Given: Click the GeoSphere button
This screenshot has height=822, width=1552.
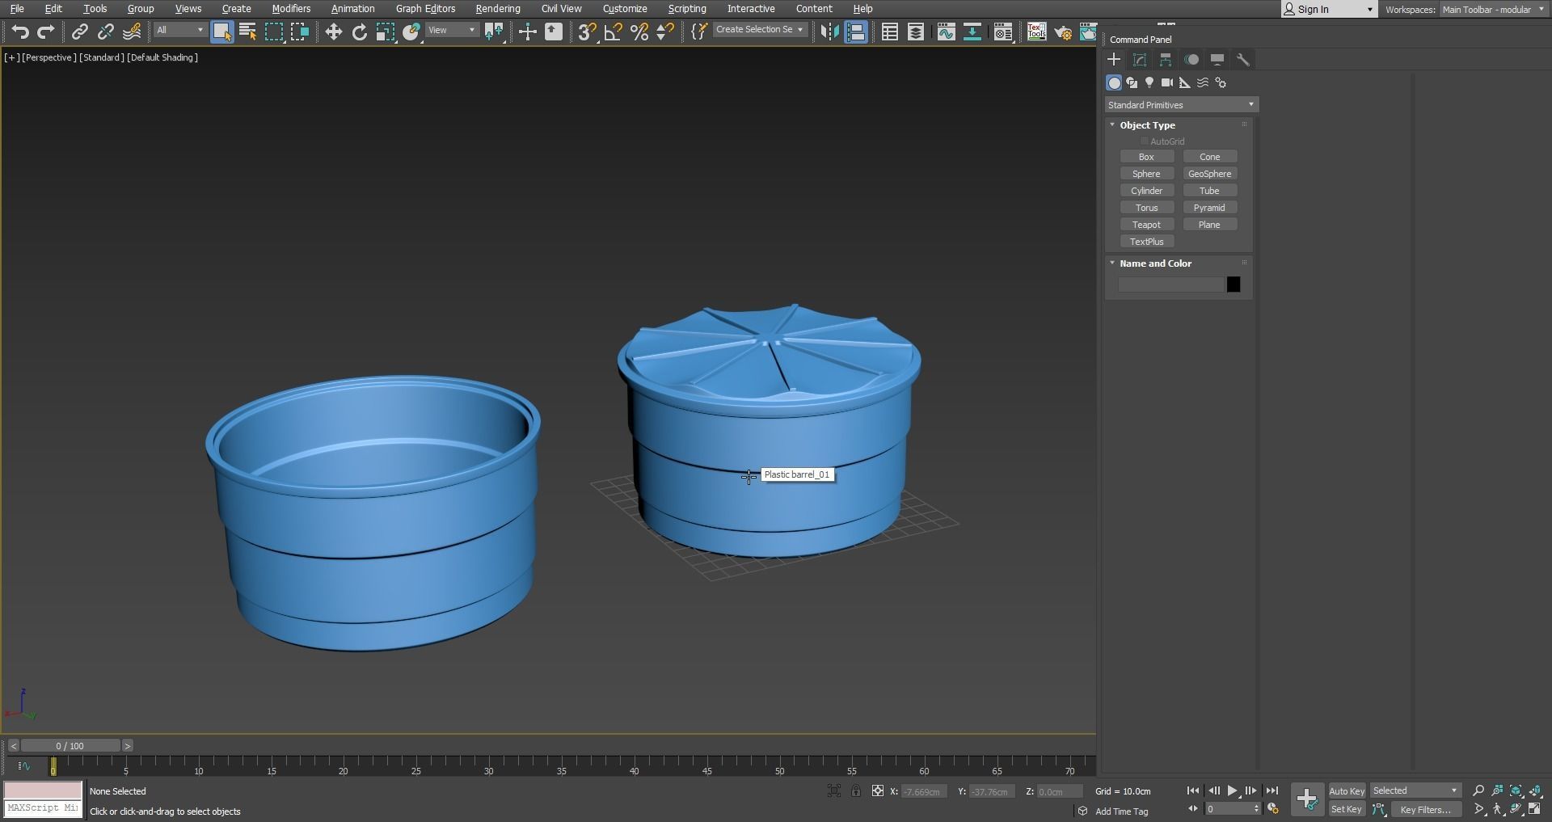Looking at the screenshot, I should coord(1209,174).
